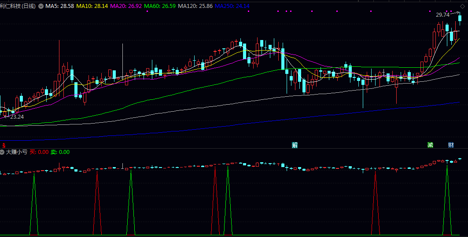
Task: Click the red S marker icon
Action: 4,146
